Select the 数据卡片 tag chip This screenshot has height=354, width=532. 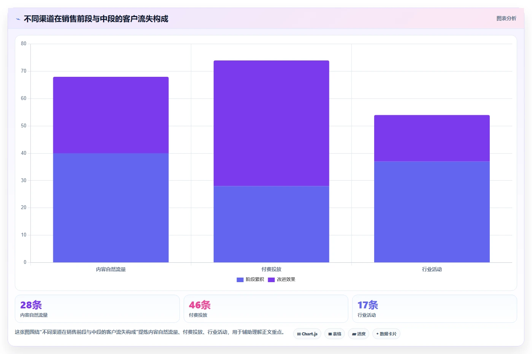pos(386,334)
